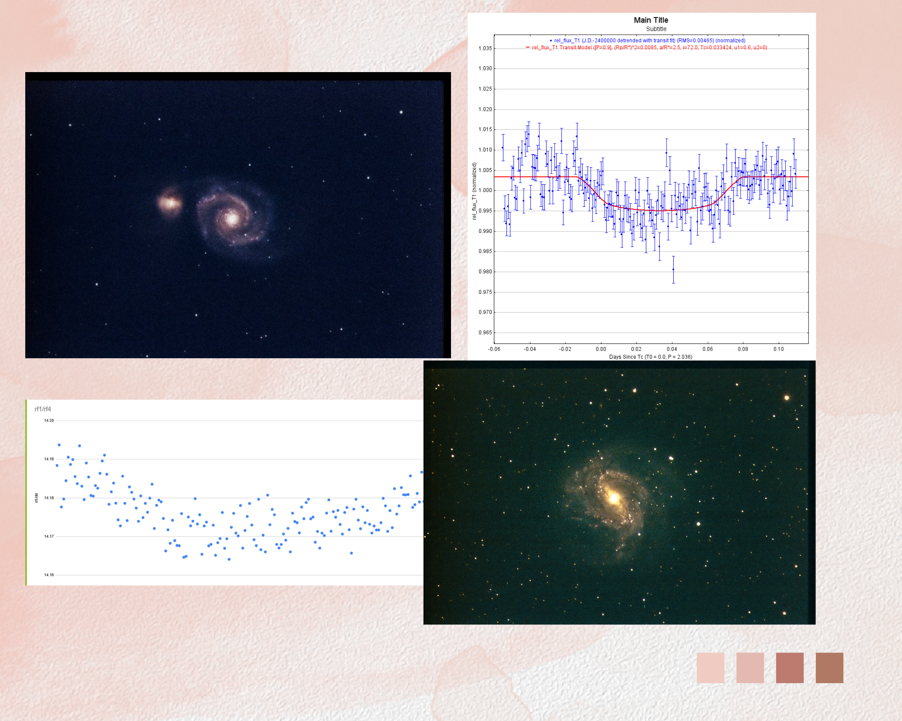Click the rf1/rf4 scatter chart title
Image resolution: width=902 pixels, height=721 pixels.
(43, 409)
